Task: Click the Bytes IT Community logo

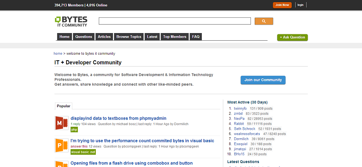Action: tap(71, 22)
